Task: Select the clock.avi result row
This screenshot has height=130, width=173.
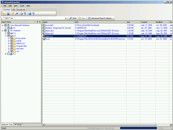Action: coord(107,36)
